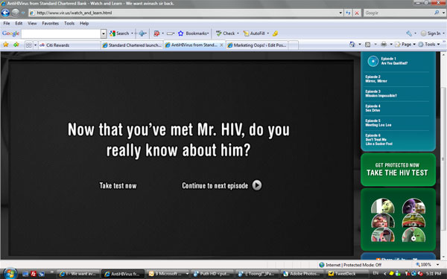Click the new tab button
447x279 pixels.
coord(294,45)
